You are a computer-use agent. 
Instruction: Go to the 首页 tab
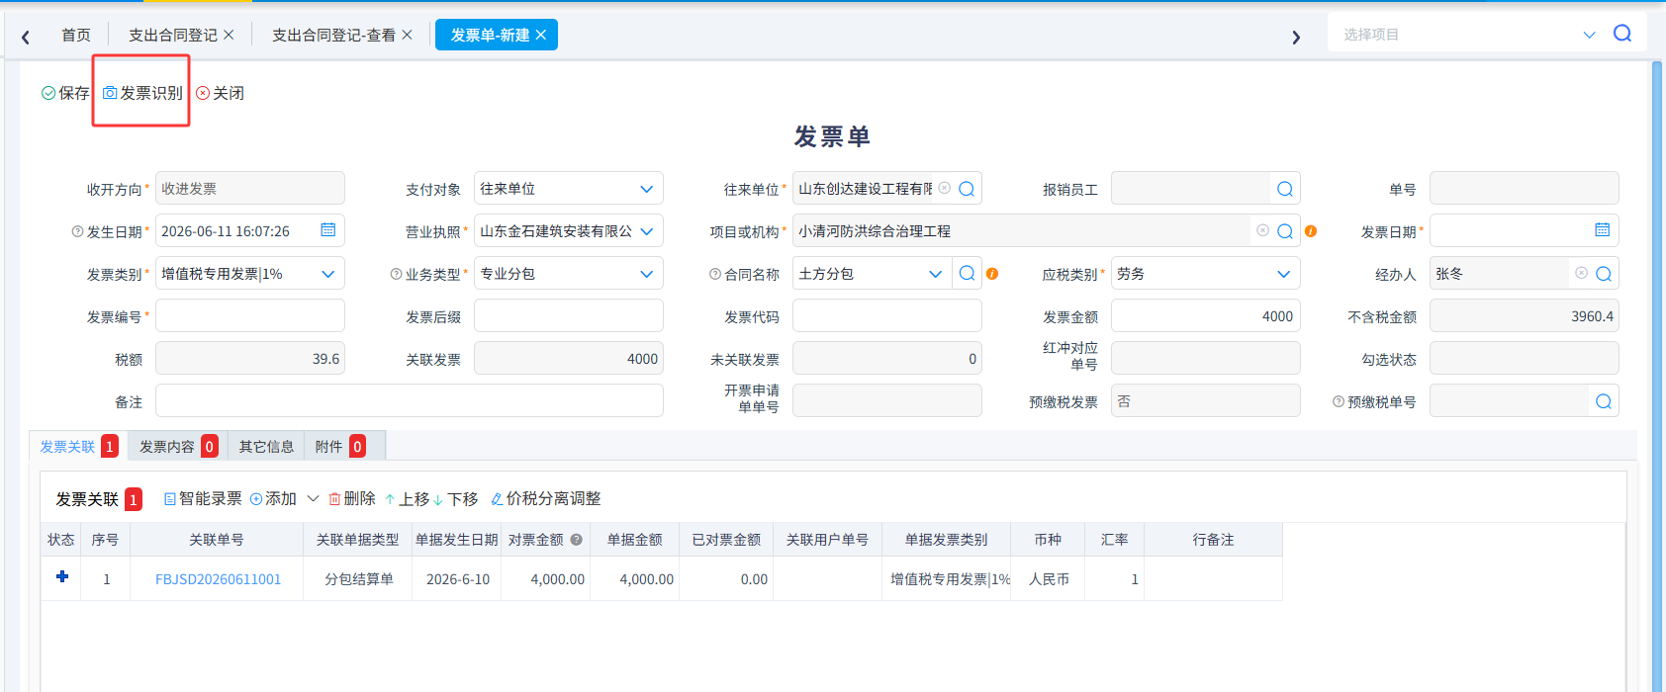76,35
